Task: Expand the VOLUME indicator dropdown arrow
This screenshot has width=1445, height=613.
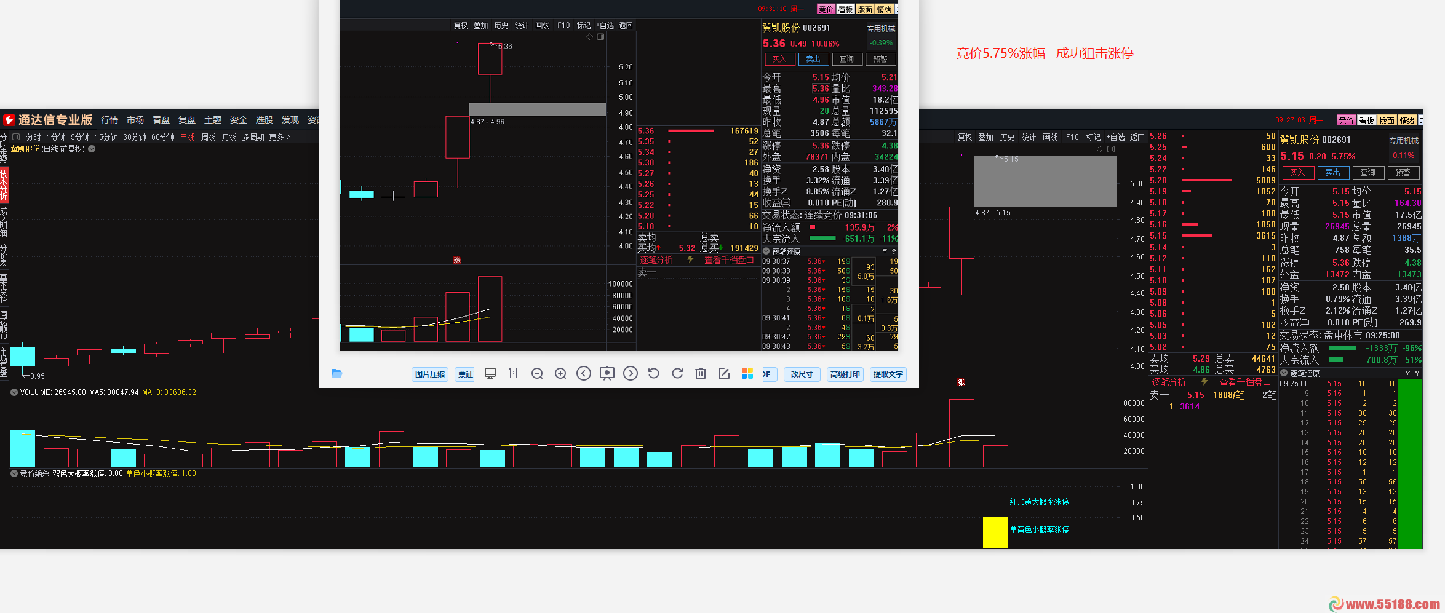Action: 14,392
